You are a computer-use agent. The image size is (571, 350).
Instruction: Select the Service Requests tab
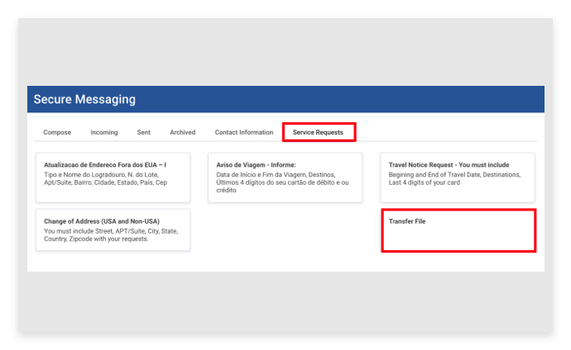(319, 132)
